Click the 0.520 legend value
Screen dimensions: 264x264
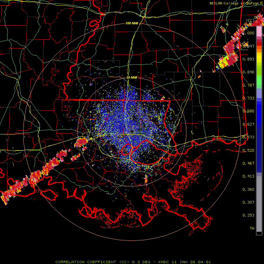pos(248,150)
